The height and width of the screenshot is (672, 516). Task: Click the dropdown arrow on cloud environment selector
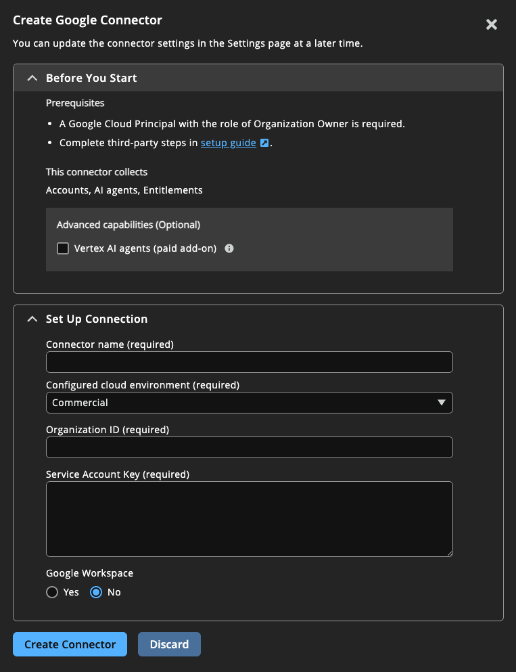tap(442, 402)
